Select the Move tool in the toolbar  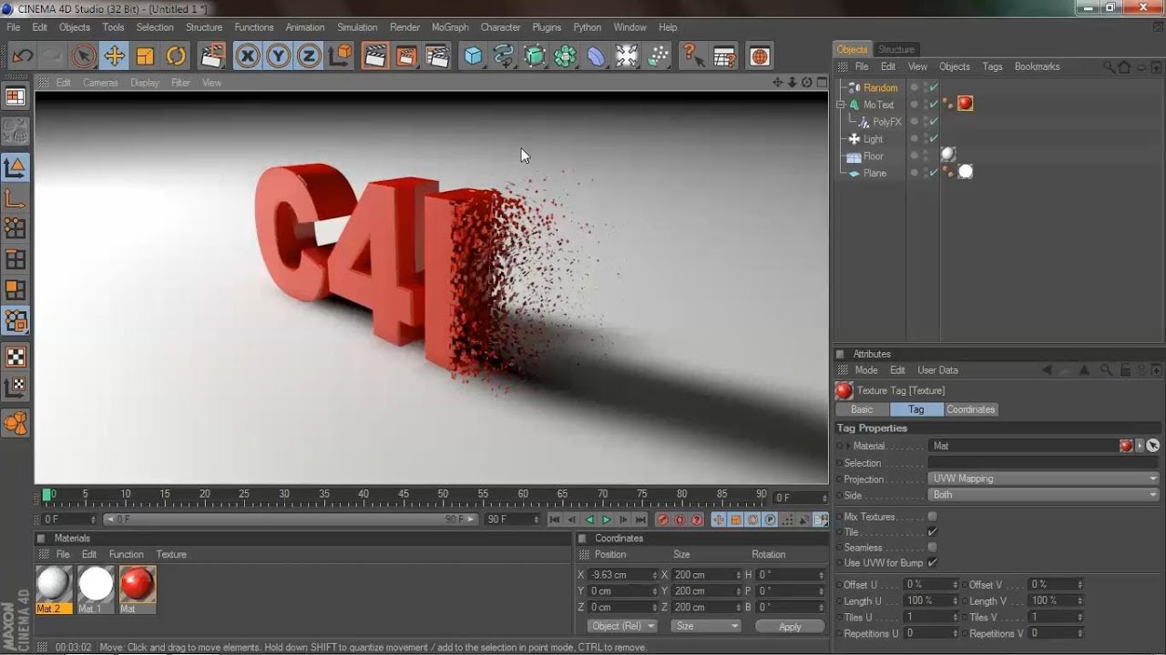[114, 56]
